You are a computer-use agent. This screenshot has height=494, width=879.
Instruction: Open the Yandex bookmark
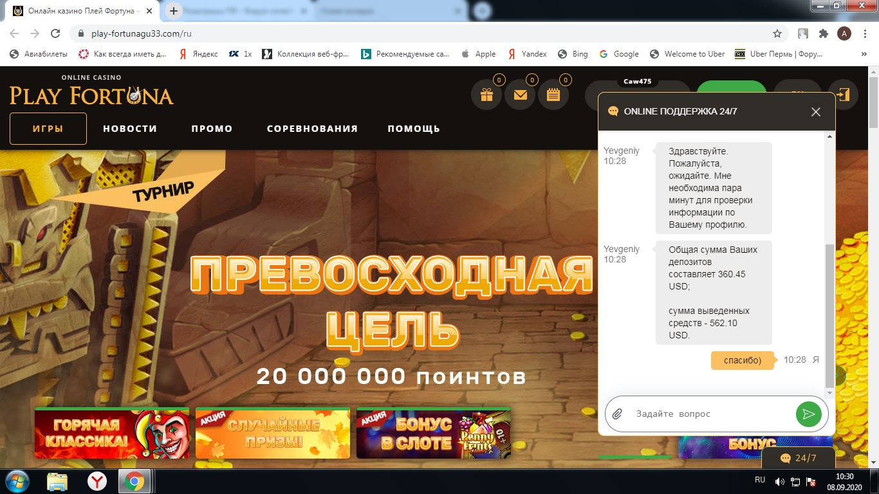[x=527, y=54]
